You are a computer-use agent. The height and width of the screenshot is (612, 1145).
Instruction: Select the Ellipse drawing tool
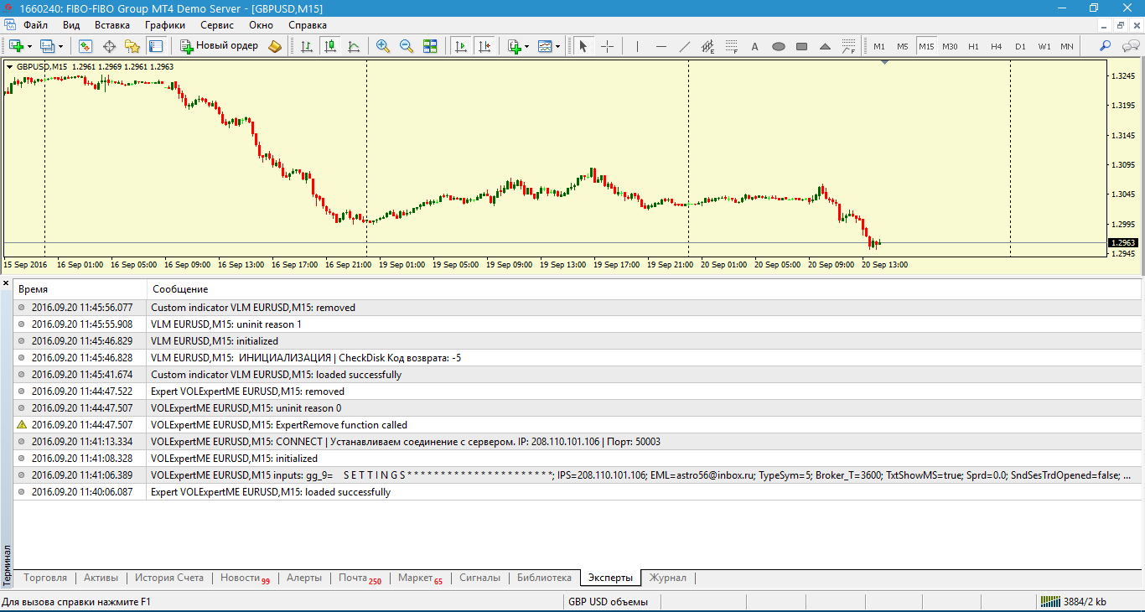tap(778, 46)
